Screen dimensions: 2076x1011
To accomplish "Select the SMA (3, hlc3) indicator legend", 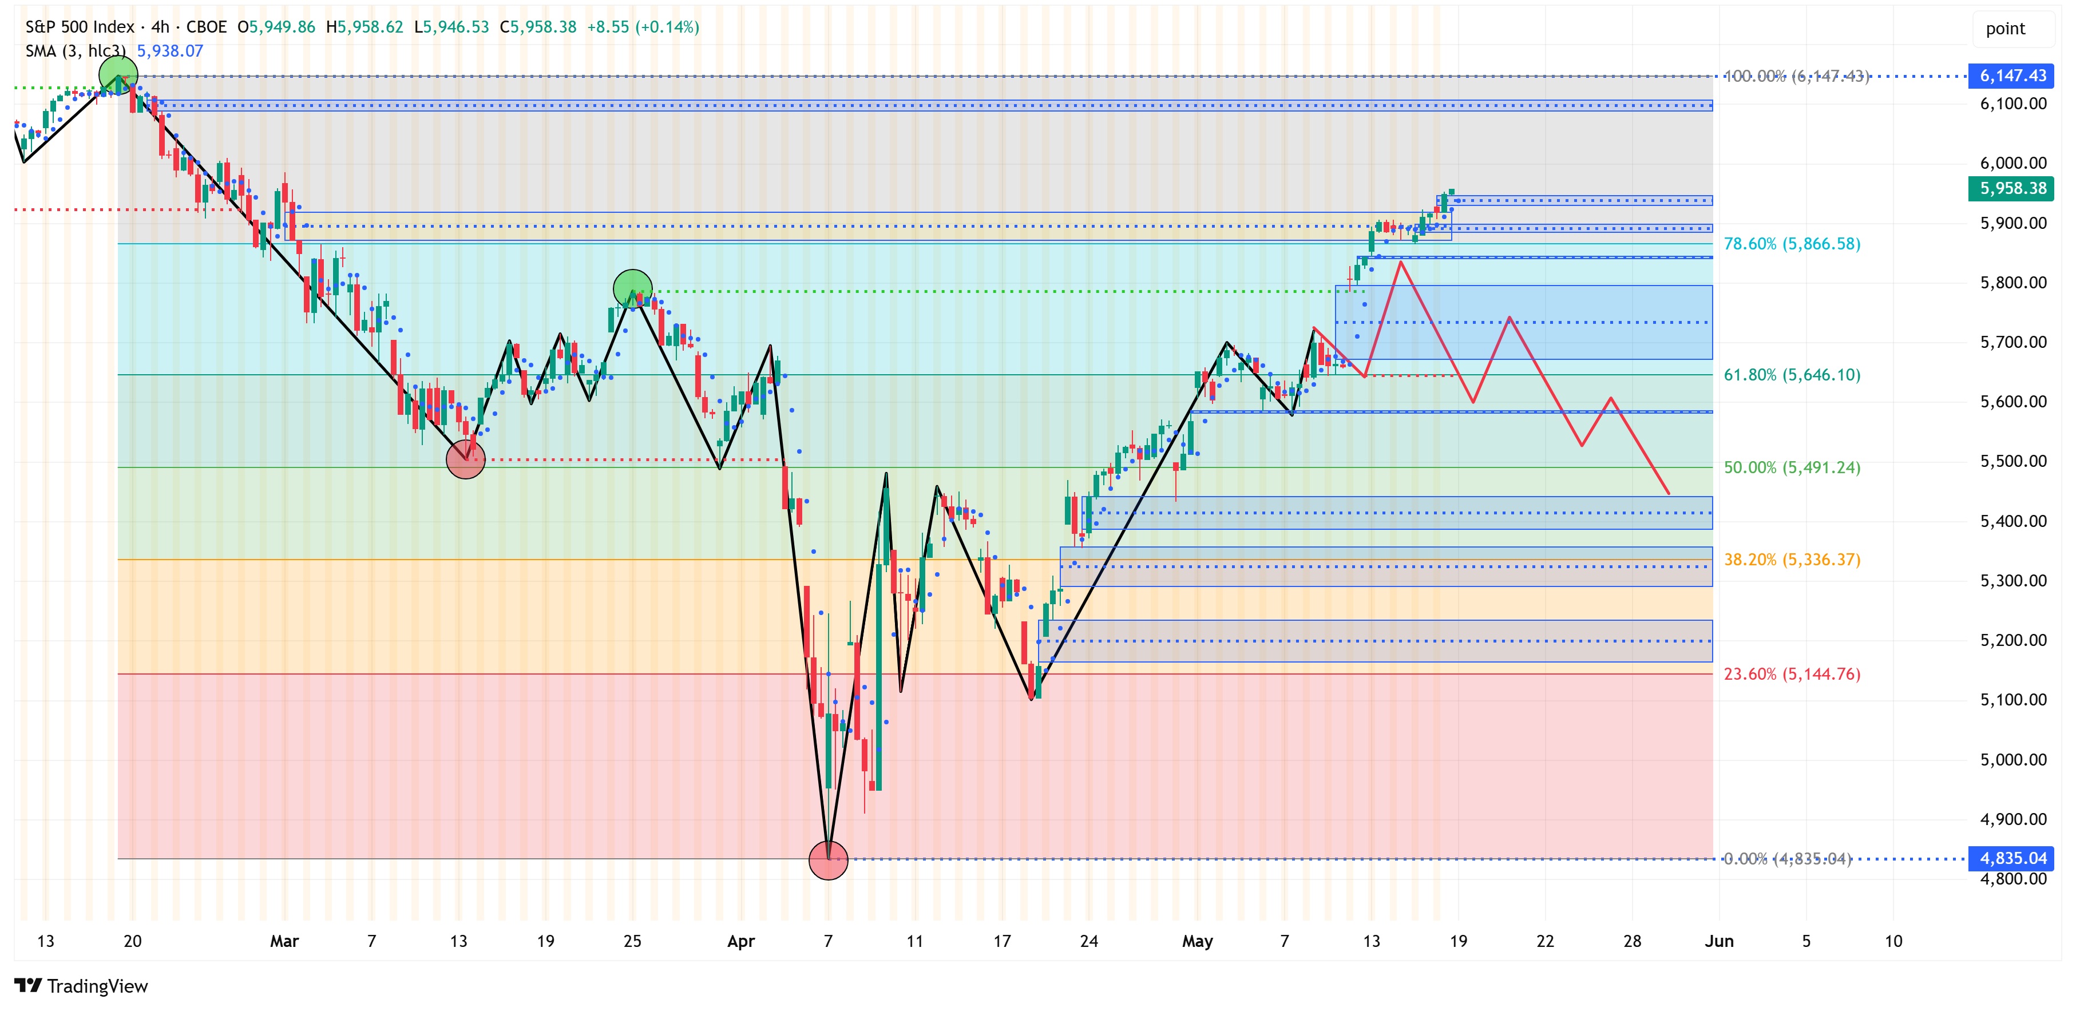I will pos(75,51).
